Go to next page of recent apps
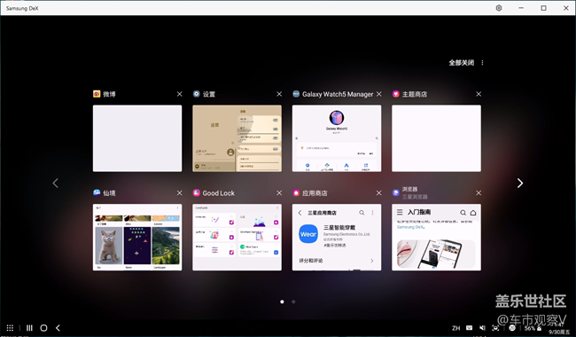The image size is (576, 337). [x=520, y=183]
